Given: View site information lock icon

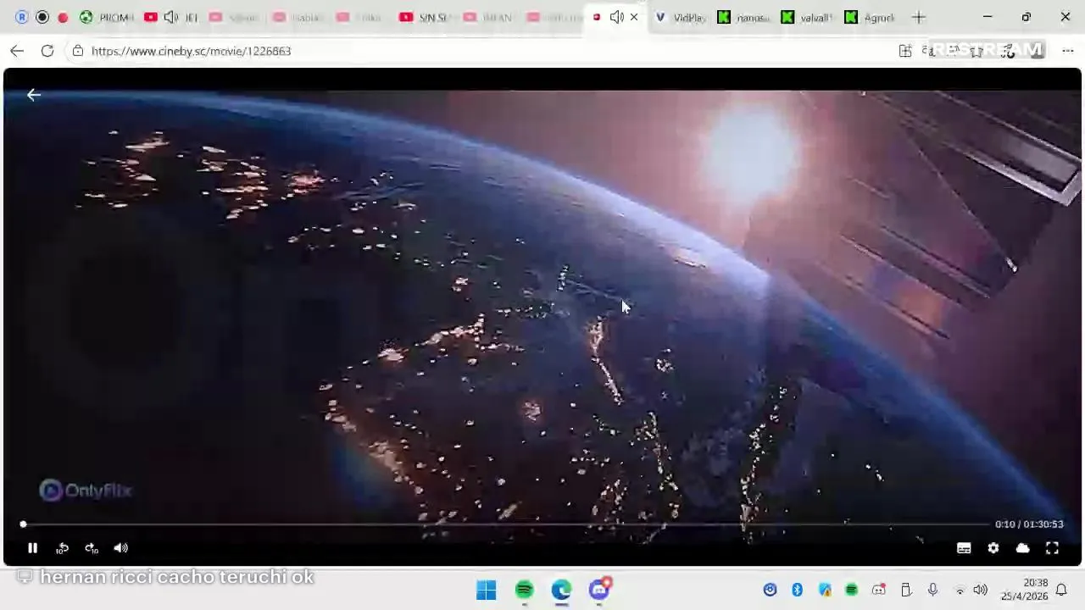Looking at the screenshot, I should pyautogui.click(x=78, y=51).
